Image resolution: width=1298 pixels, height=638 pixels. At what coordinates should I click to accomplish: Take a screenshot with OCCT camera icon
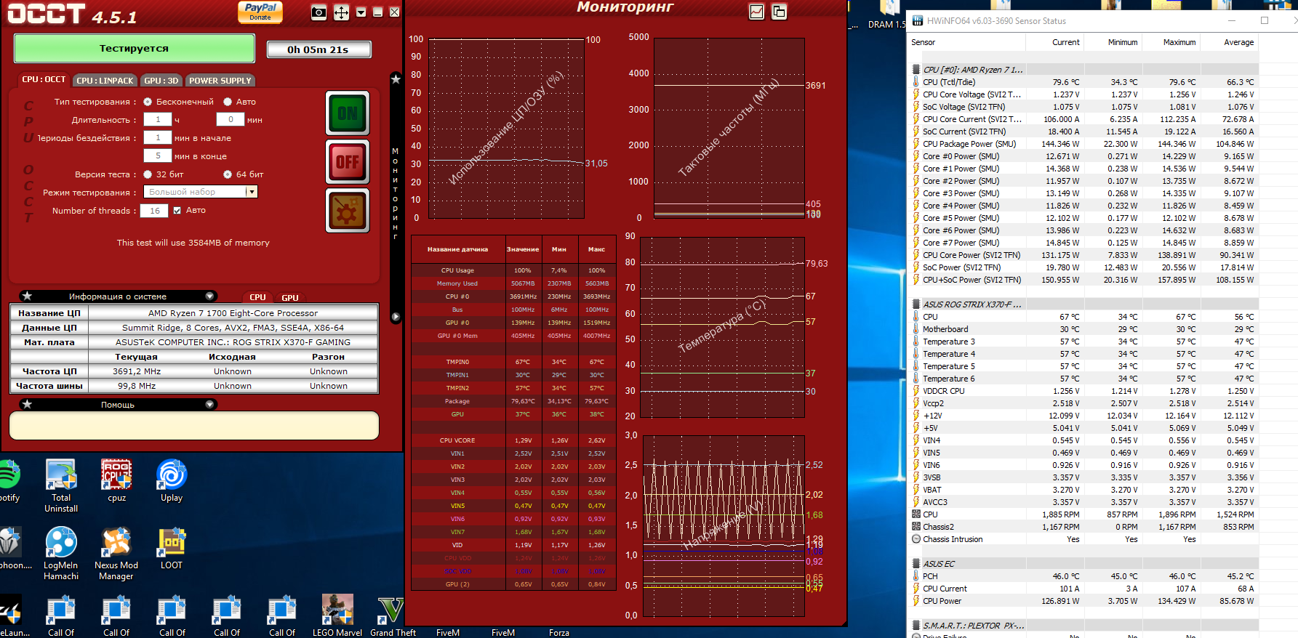click(319, 12)
